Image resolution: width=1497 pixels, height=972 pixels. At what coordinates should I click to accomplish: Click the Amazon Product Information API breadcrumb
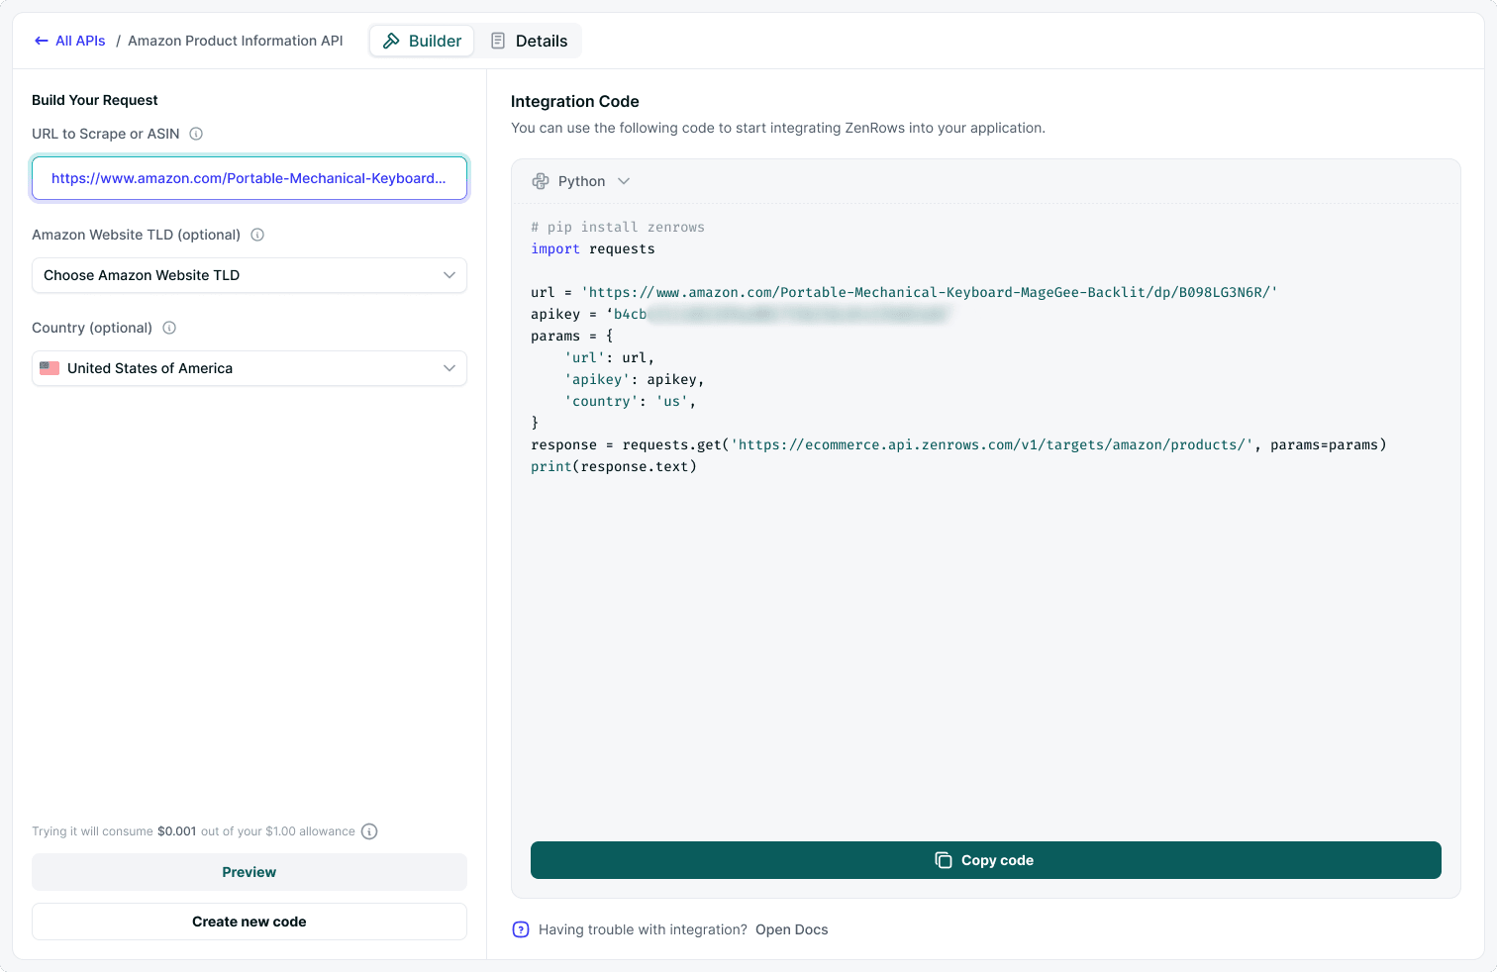pos(236,41)
